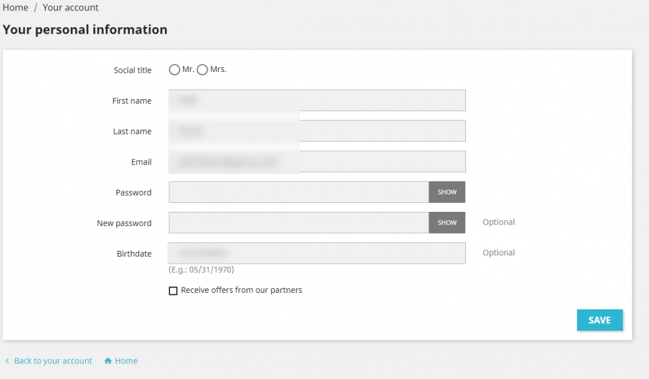The width and height of the screenshot is (649, 379).
Task: Click the house icon in the footer
Action: tap(108, 361)
